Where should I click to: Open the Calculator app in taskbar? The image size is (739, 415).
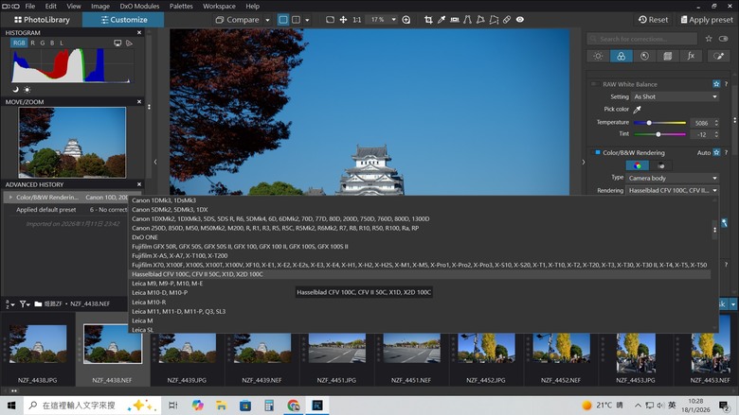coord(269,406)
